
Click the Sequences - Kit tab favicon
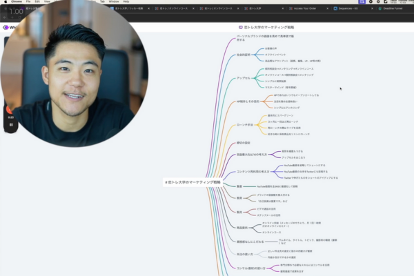coord(335,8)
